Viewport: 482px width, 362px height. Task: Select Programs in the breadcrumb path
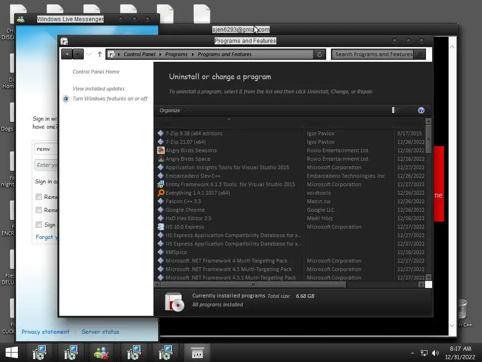[176, 54]
